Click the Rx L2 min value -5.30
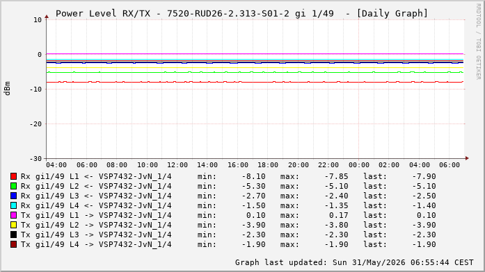485x272 pixels. point(254,186)
